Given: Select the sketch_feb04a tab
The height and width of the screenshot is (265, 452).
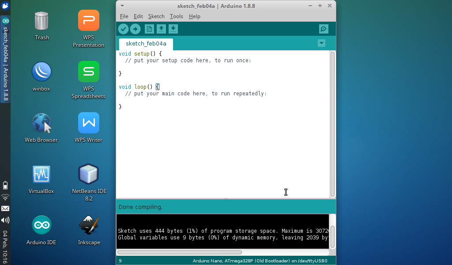Looking at the screenshot, I should pos(146,44).
